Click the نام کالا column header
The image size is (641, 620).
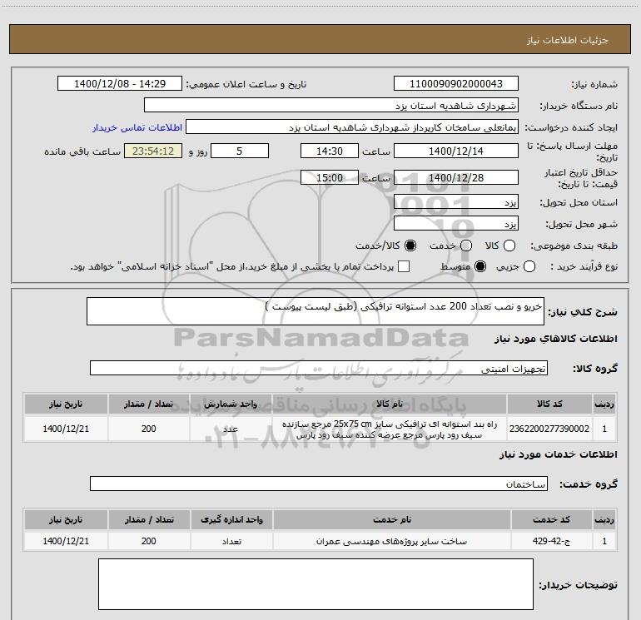coord(390,404)
